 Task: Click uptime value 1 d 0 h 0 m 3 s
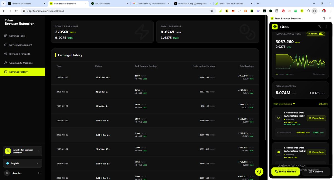(102, 120)
